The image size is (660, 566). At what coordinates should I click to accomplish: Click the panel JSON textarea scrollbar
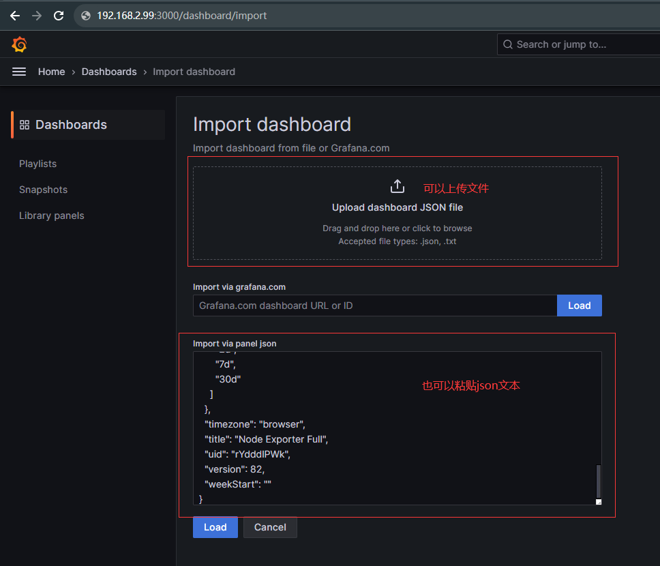click(x=599, y=481)
